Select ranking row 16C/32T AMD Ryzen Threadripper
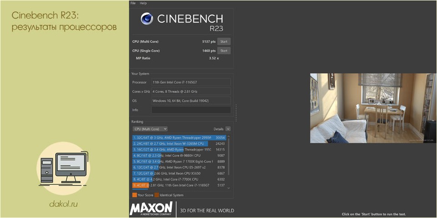The height and width of the screenshot is (218, 437). pyautogui.click(x=179, y=150)
